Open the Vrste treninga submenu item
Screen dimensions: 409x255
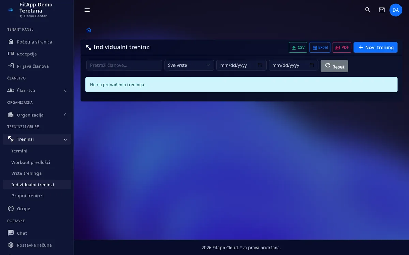pos(37,173)
